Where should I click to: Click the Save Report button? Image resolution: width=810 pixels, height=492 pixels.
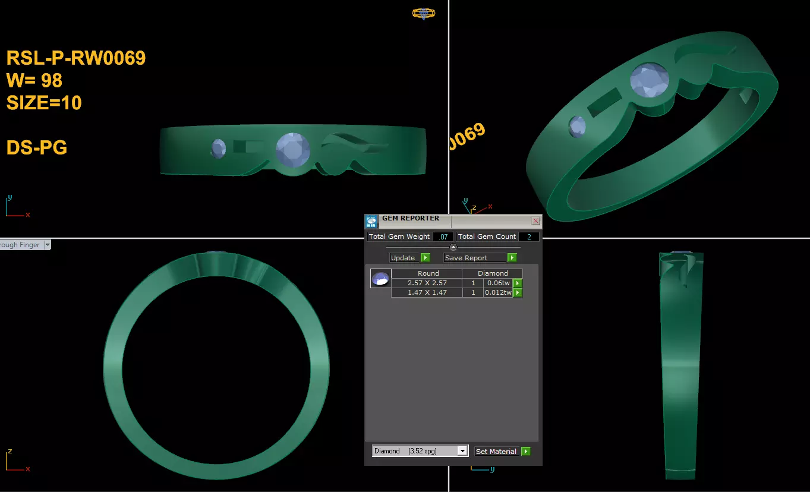(x=475, y=258)
